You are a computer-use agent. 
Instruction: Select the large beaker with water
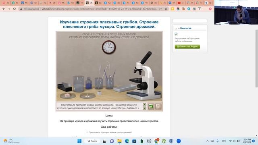[79, 83]
